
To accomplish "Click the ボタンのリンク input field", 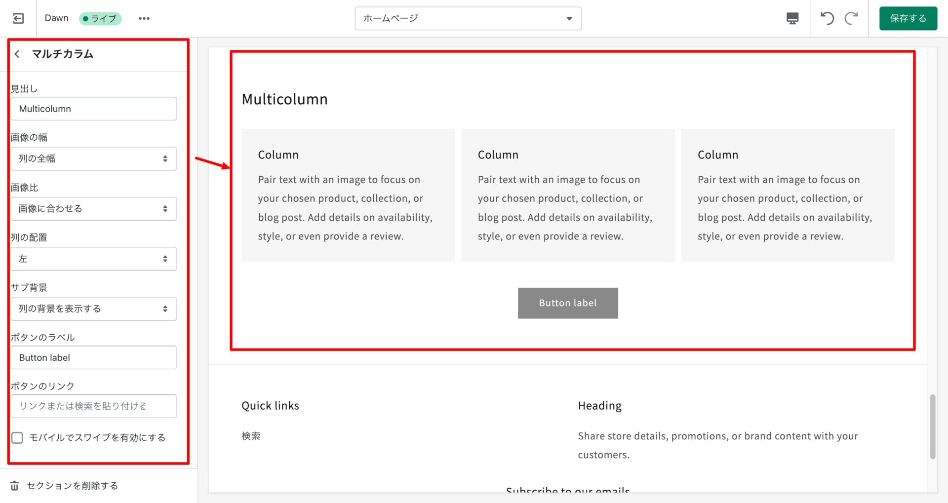I will (94, 406).
